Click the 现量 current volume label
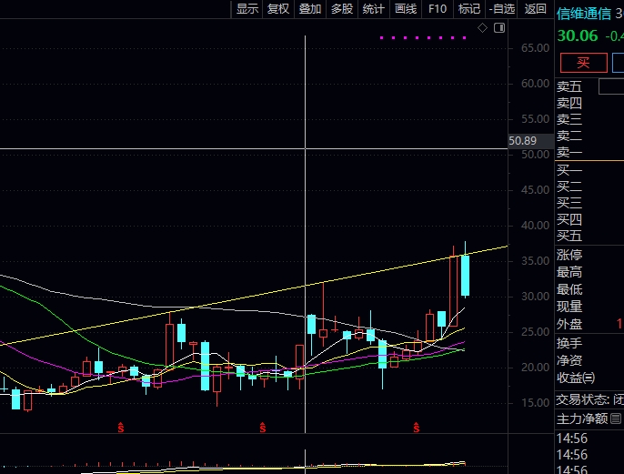 tap(569, 307)
